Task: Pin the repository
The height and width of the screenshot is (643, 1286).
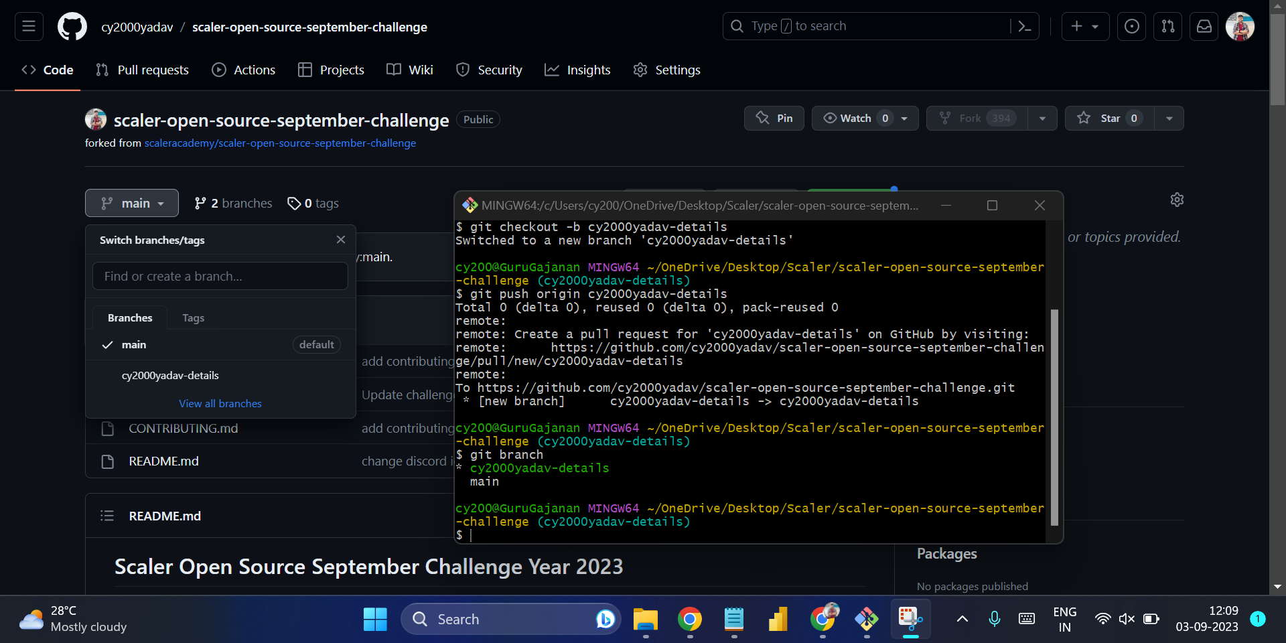Action: (x=774, y=118)
